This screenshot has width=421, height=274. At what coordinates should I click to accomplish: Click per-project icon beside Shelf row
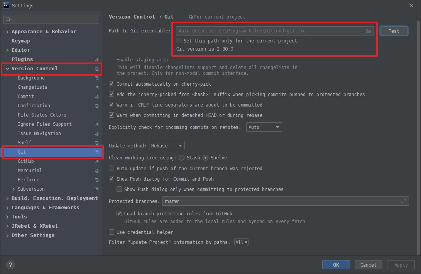(x=96, y=143)
